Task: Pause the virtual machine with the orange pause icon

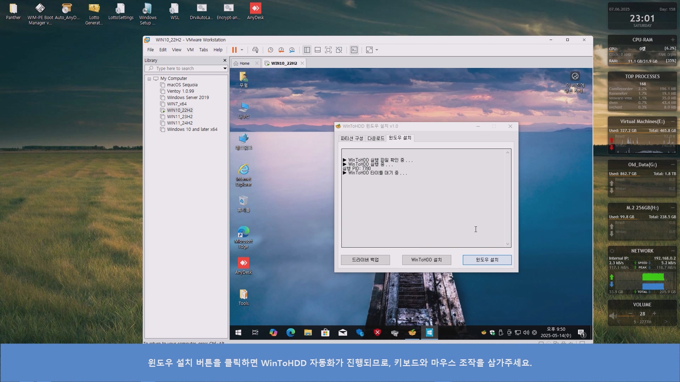Action: [234, 50]
